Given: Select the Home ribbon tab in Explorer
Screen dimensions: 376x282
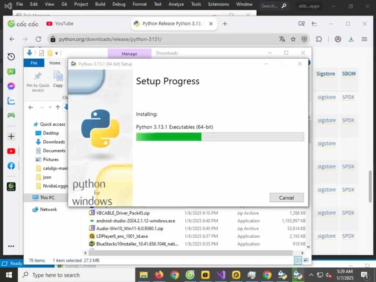Looking at the screenshot, I should point(55,63).
